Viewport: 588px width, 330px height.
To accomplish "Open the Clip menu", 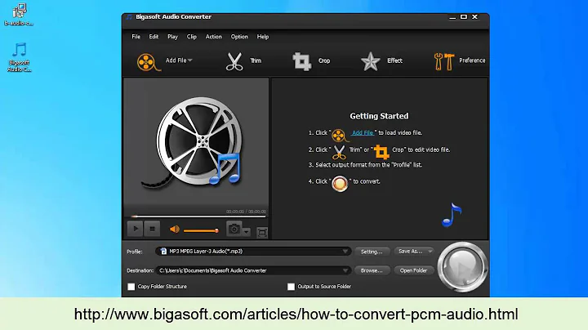I will [x=192, y=37].
